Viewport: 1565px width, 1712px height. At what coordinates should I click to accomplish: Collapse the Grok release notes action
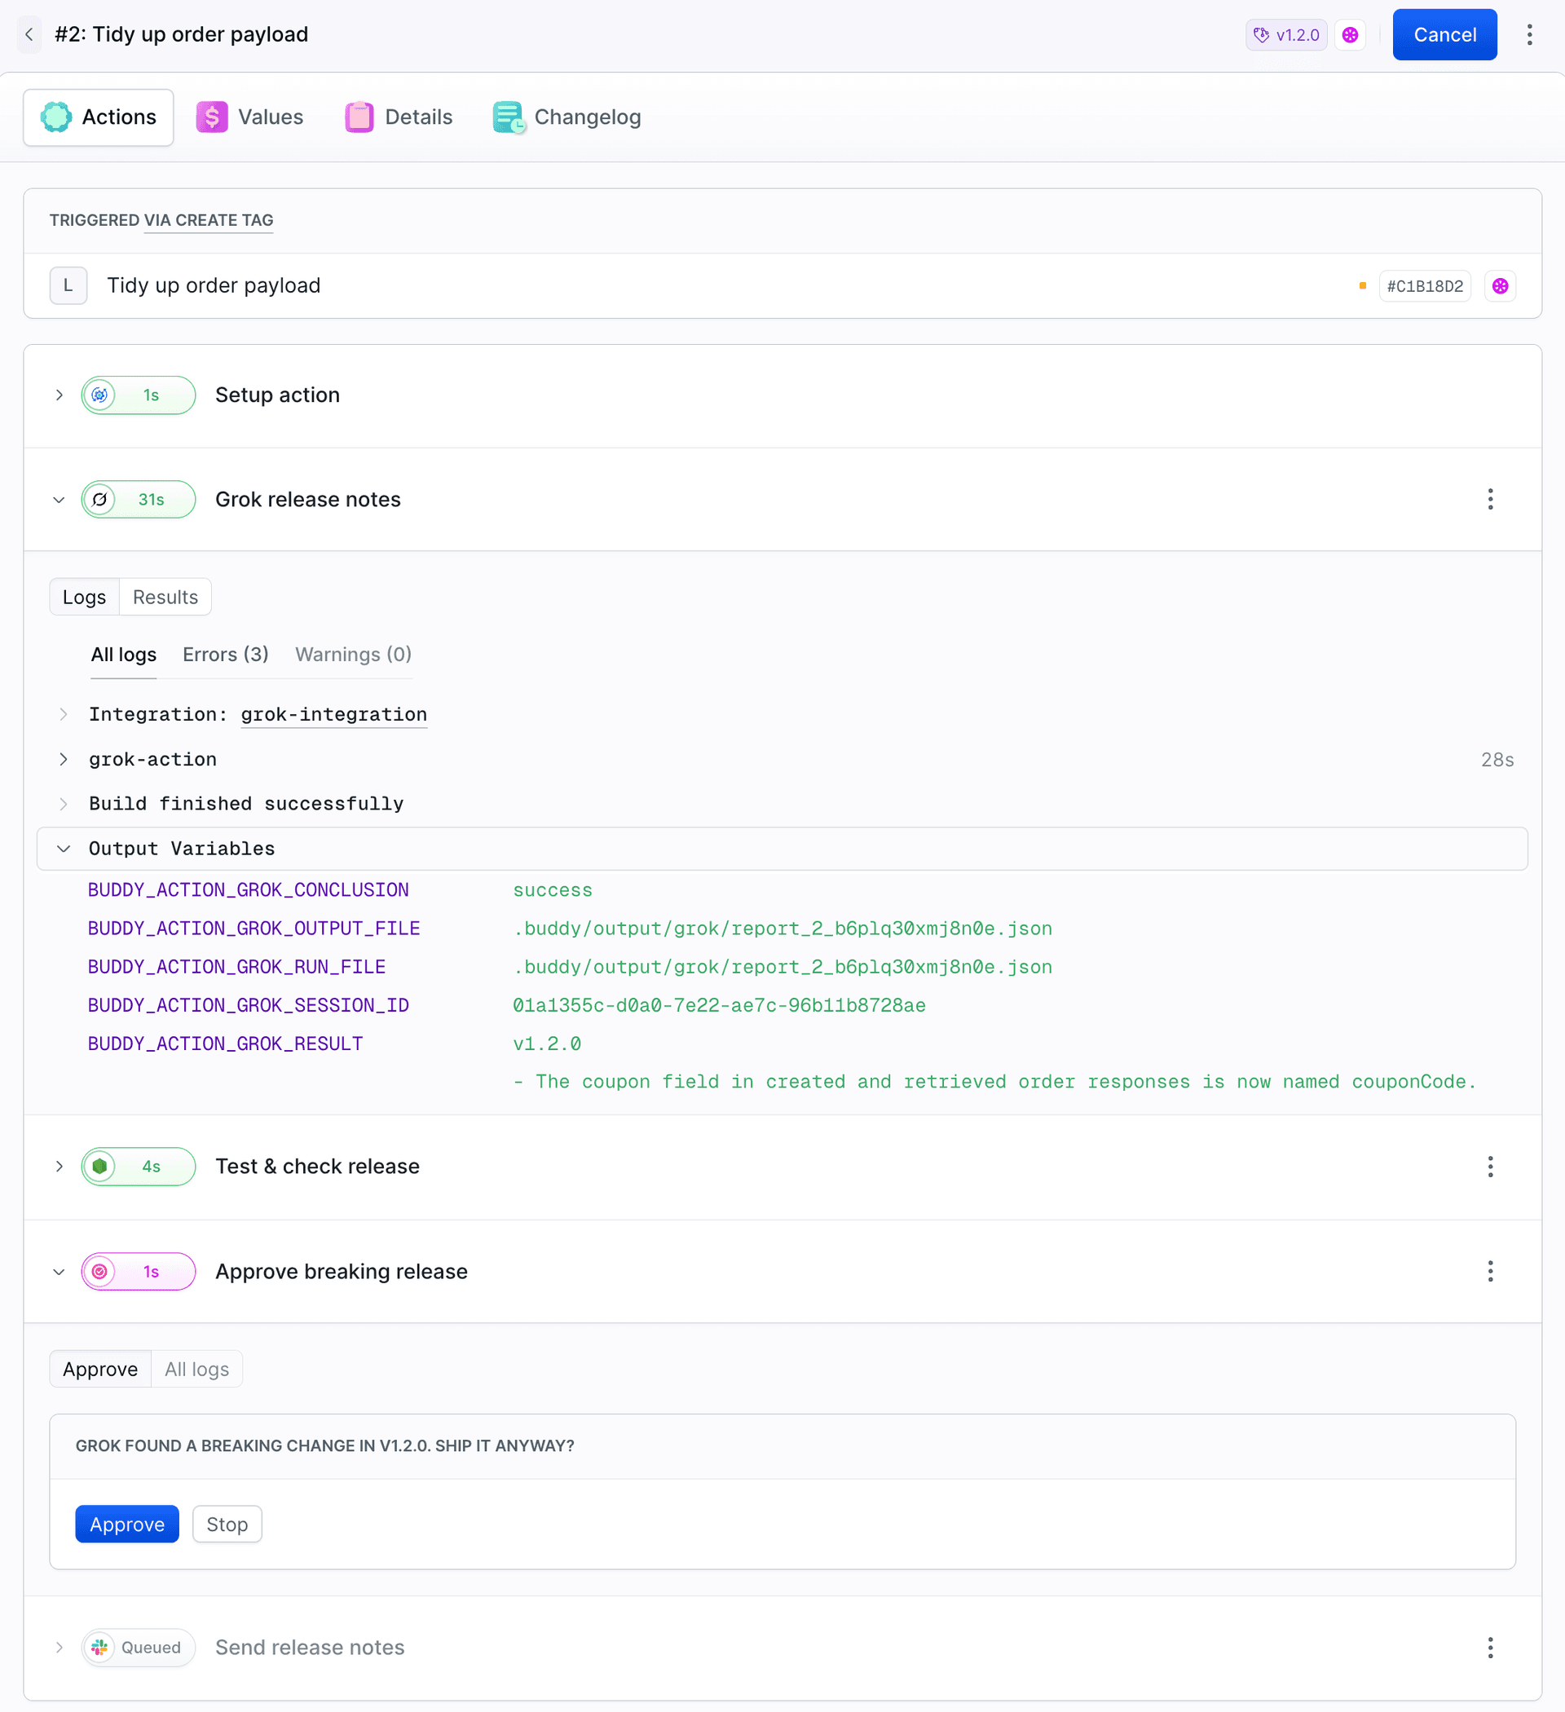(x=59, y=499)
